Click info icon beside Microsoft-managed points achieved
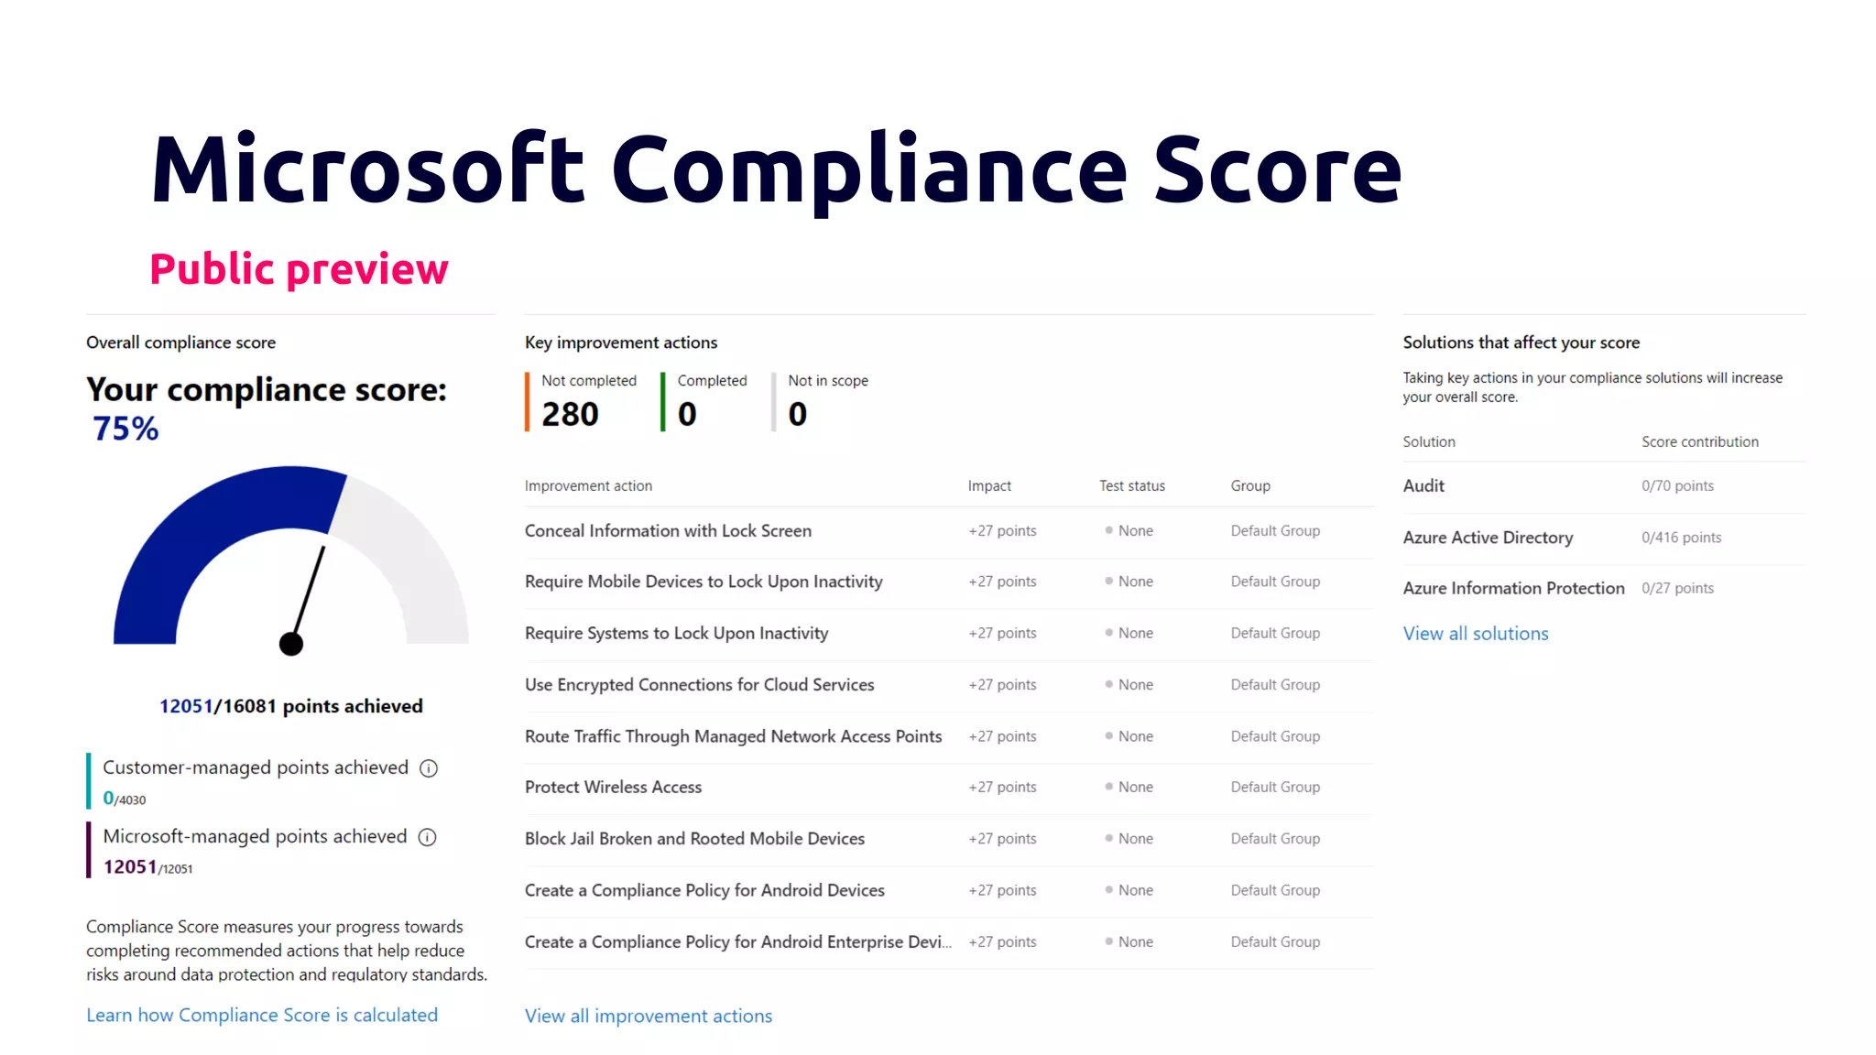Image resolution: width=1876 pixels, height=1055 pixels. (427, 837)
